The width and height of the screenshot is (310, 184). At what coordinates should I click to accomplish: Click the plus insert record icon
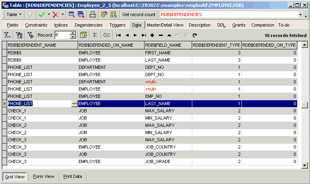[152, 35]
